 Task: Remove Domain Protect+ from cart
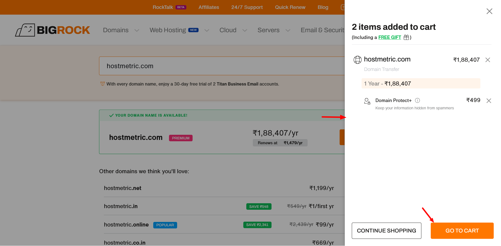(x=489, y=101)
